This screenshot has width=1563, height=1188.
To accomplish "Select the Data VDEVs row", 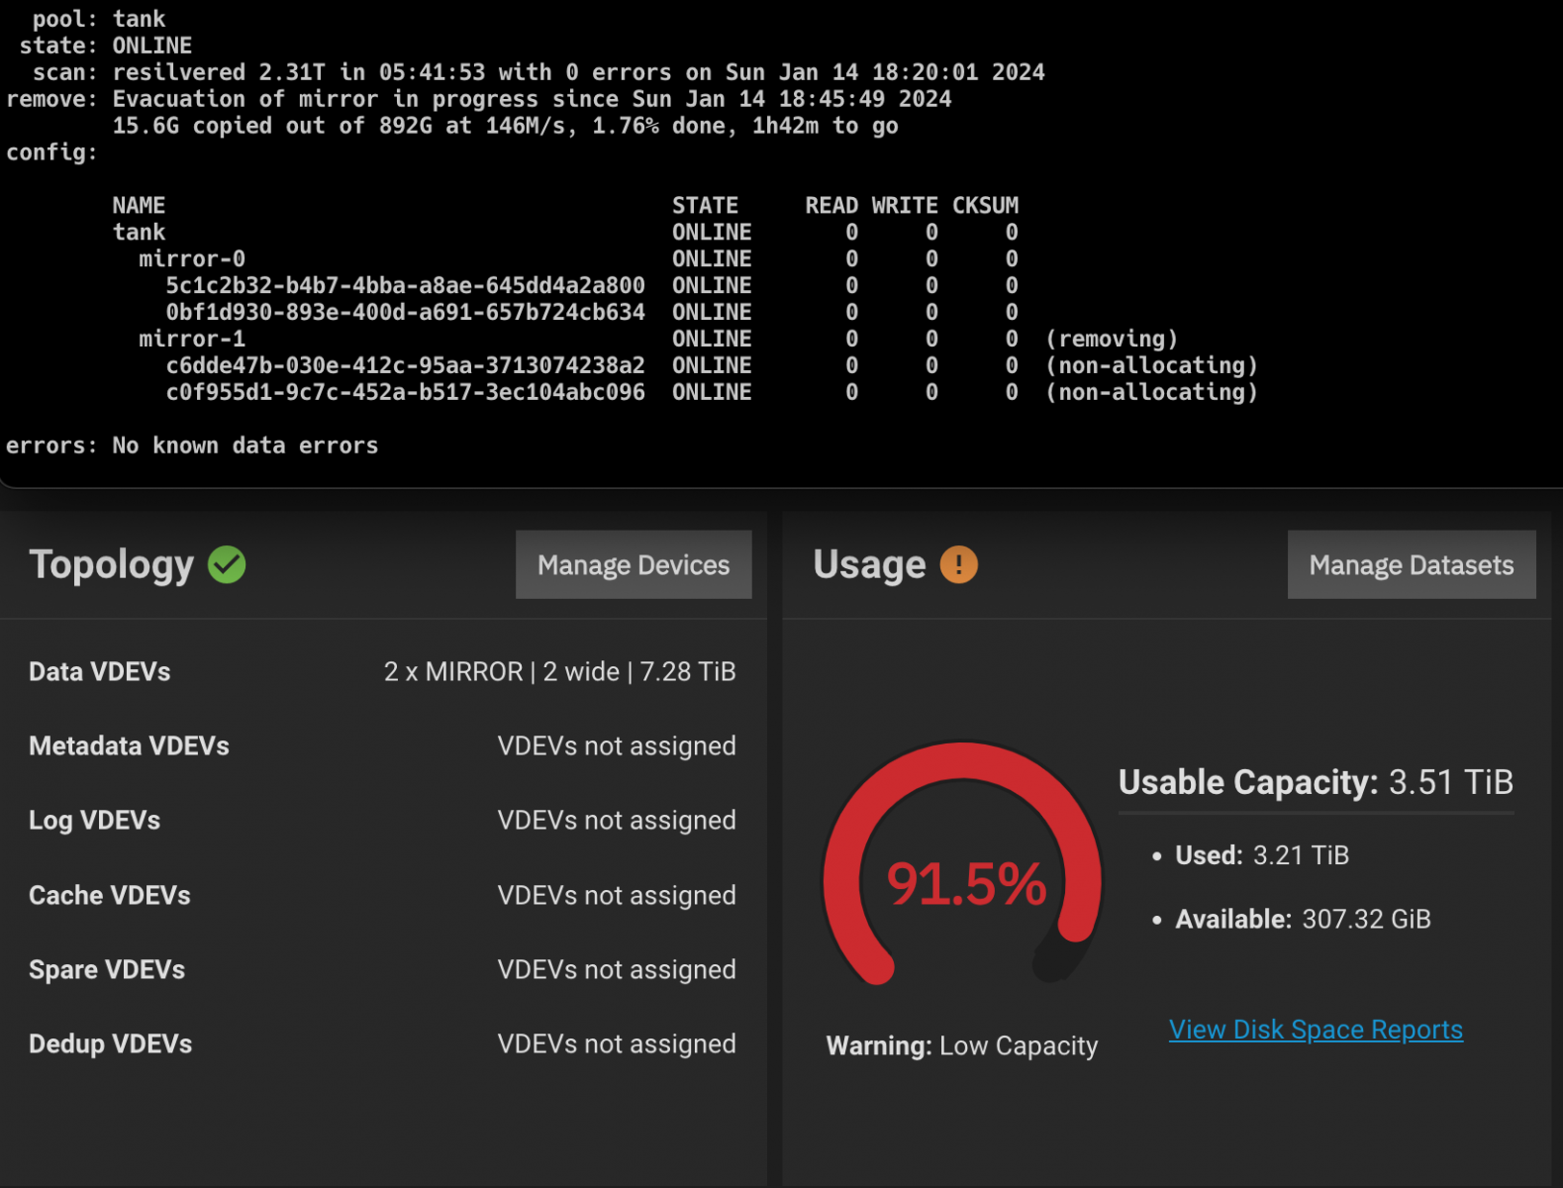I will coord(382,672).
